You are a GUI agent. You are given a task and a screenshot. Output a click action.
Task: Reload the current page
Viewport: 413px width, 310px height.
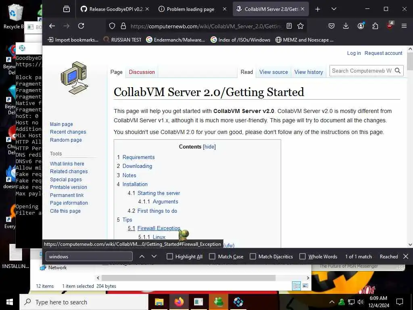pos(81,26)
